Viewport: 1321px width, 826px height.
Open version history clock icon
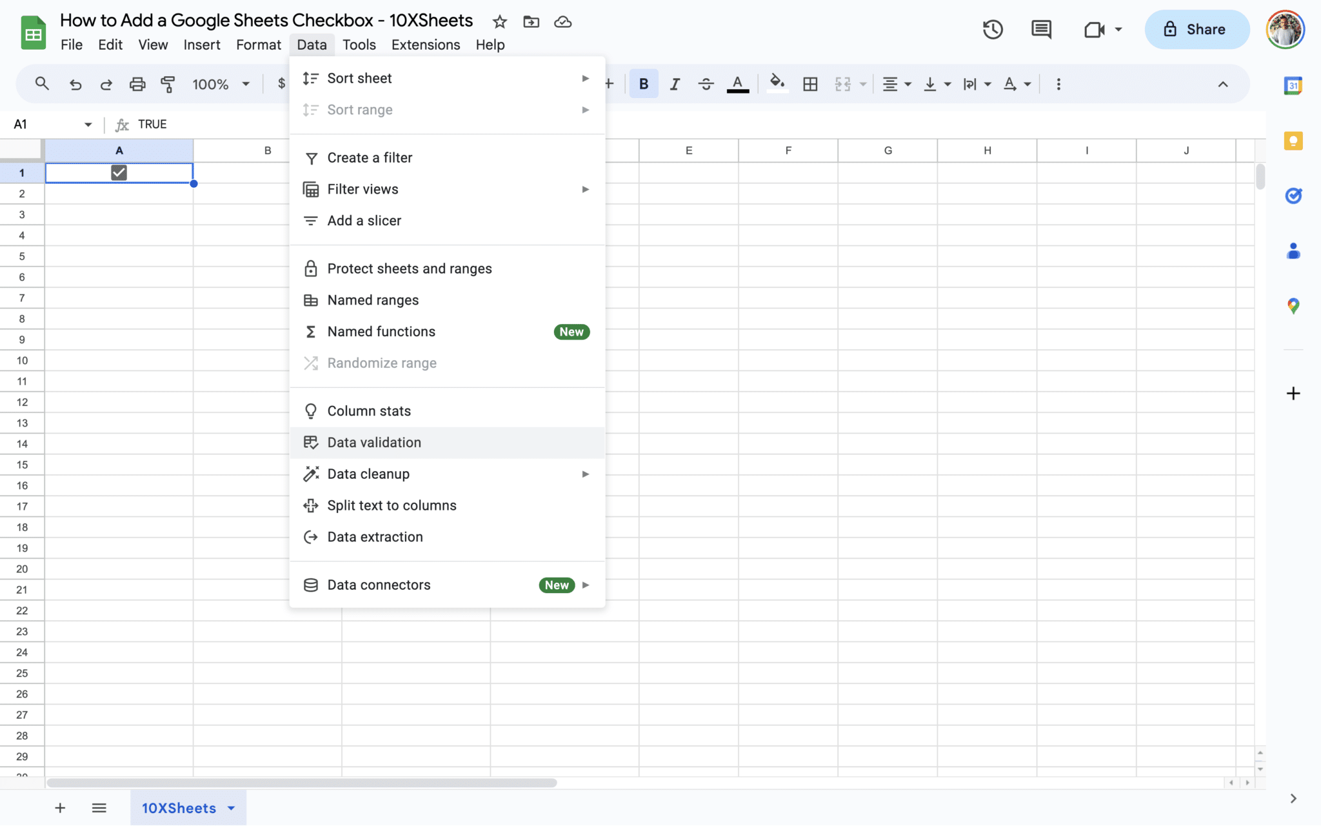[993, 29]
